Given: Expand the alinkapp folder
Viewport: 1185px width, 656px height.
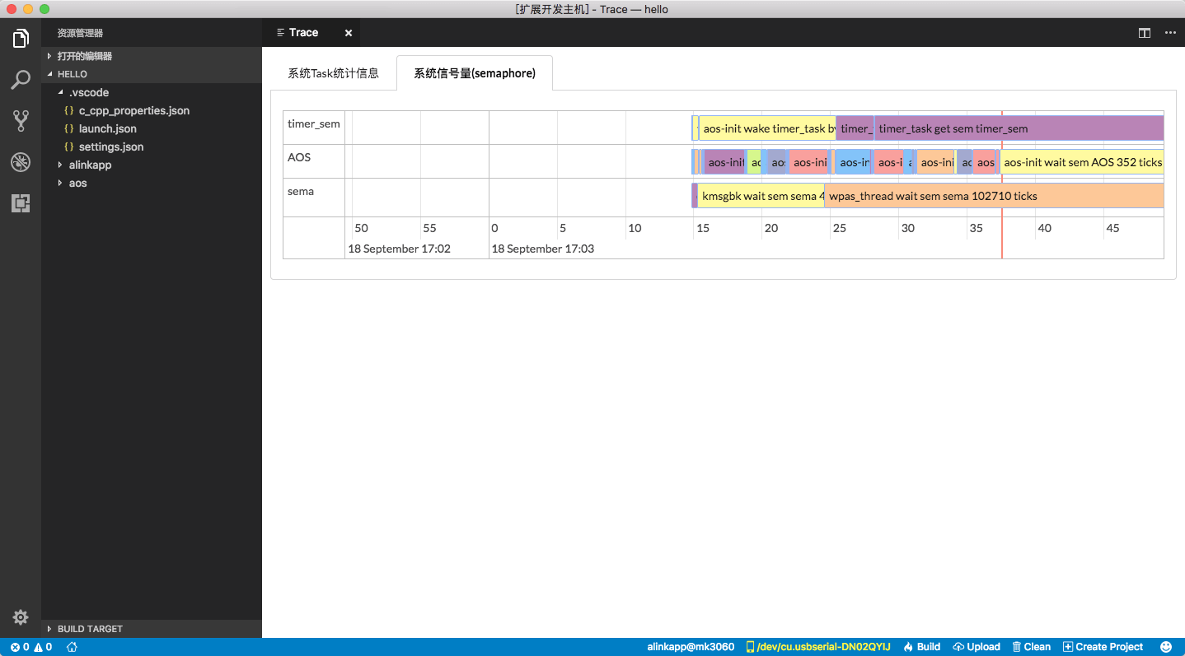Looking at the screenshot, I should point(152,165).
